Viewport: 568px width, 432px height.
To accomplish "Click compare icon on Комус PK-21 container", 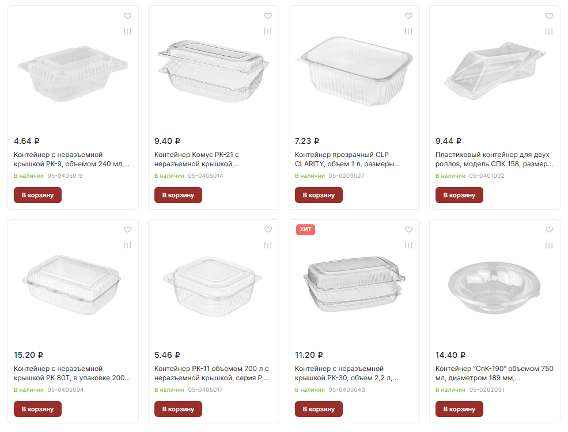I will (x=268, y=31).
